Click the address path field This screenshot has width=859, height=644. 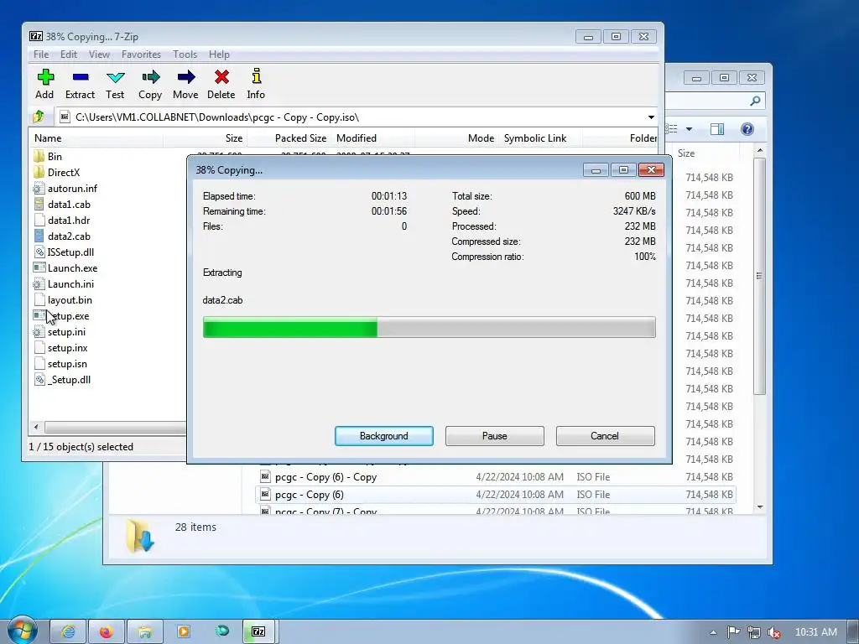pos(356,117)
